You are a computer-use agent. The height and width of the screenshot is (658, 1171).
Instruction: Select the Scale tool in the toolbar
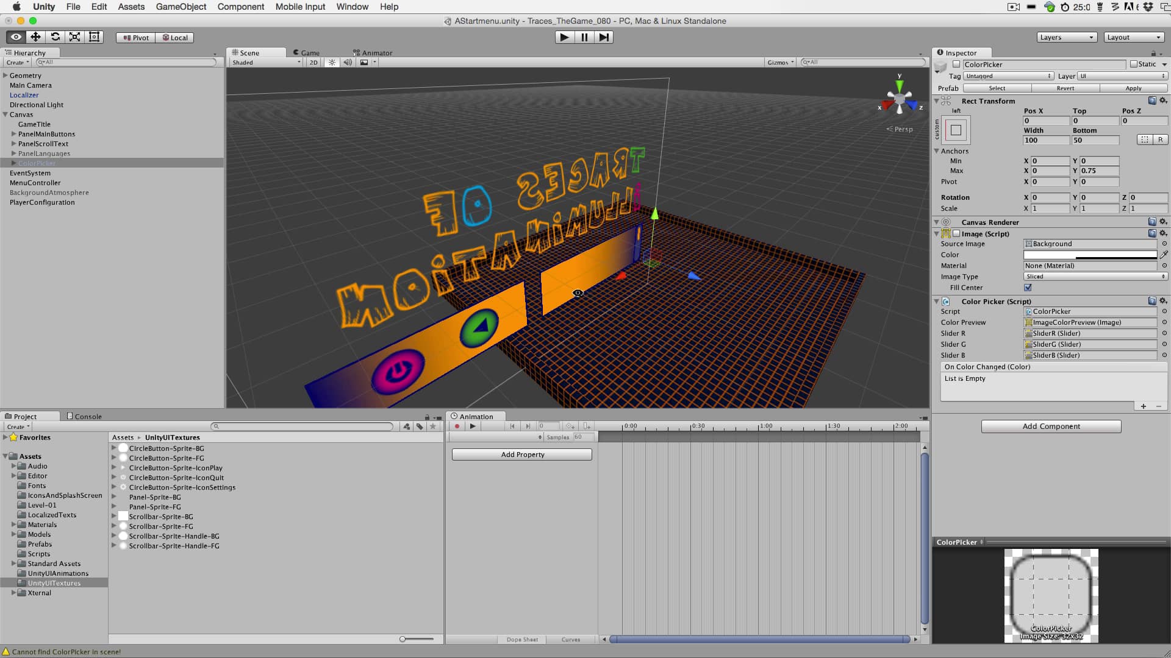click(74, 37)
